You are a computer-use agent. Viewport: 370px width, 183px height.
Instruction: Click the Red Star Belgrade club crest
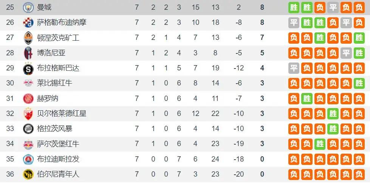click(x=28, y=114)
